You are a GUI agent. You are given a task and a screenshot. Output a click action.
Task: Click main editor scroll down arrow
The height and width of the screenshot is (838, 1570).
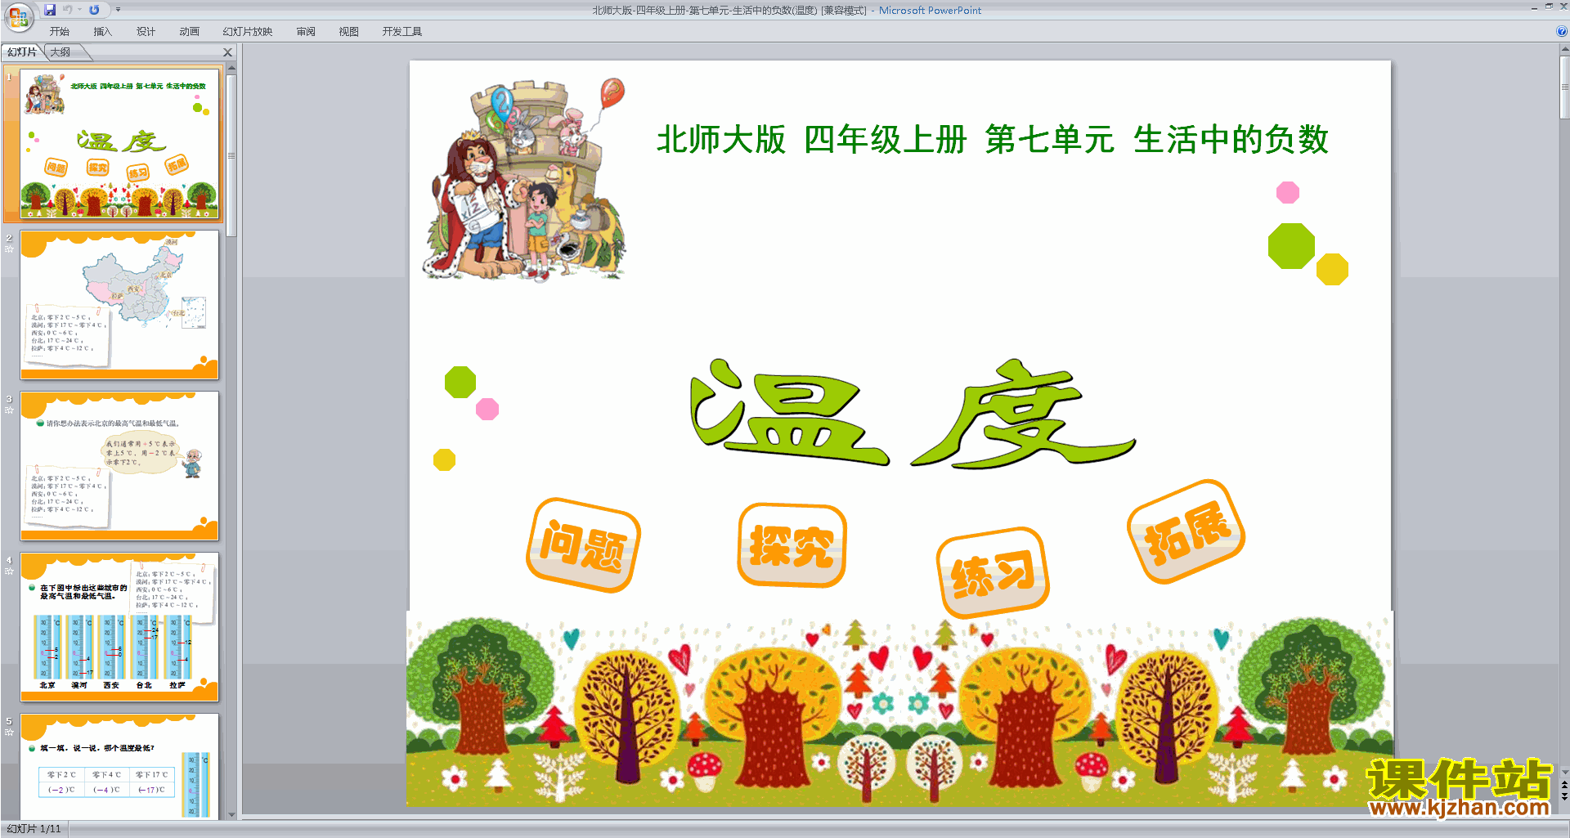1564,772
